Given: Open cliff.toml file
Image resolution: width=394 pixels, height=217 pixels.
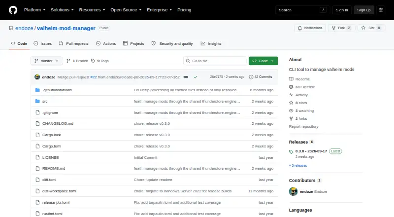Looking at the screenshot, I should pyautogui.click(x=49, y=180).
